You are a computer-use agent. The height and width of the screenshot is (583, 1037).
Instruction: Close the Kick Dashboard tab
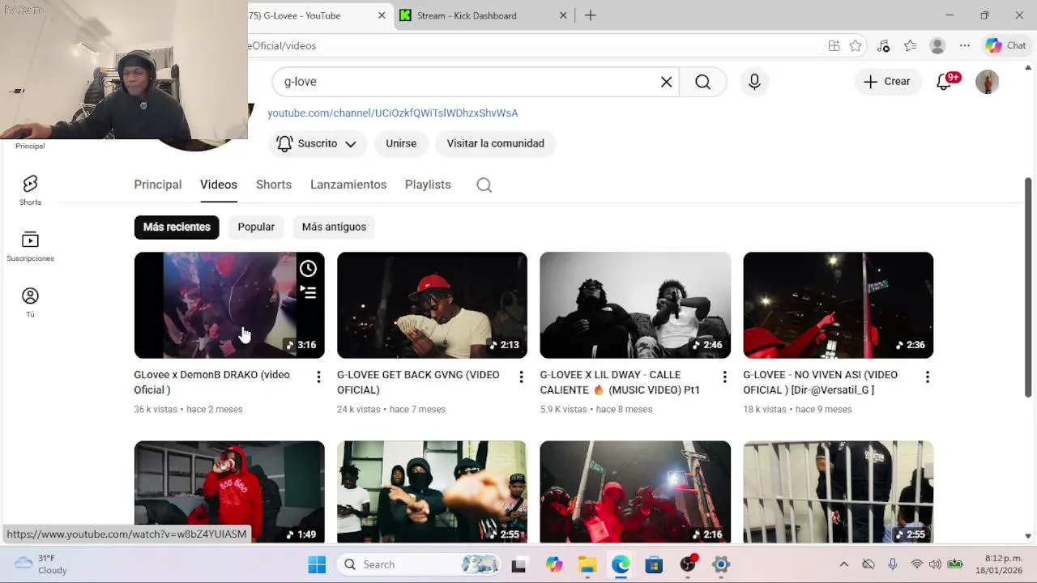point(564,15)
